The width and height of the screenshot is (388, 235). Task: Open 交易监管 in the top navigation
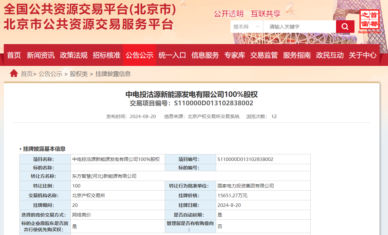coord(264,55)
